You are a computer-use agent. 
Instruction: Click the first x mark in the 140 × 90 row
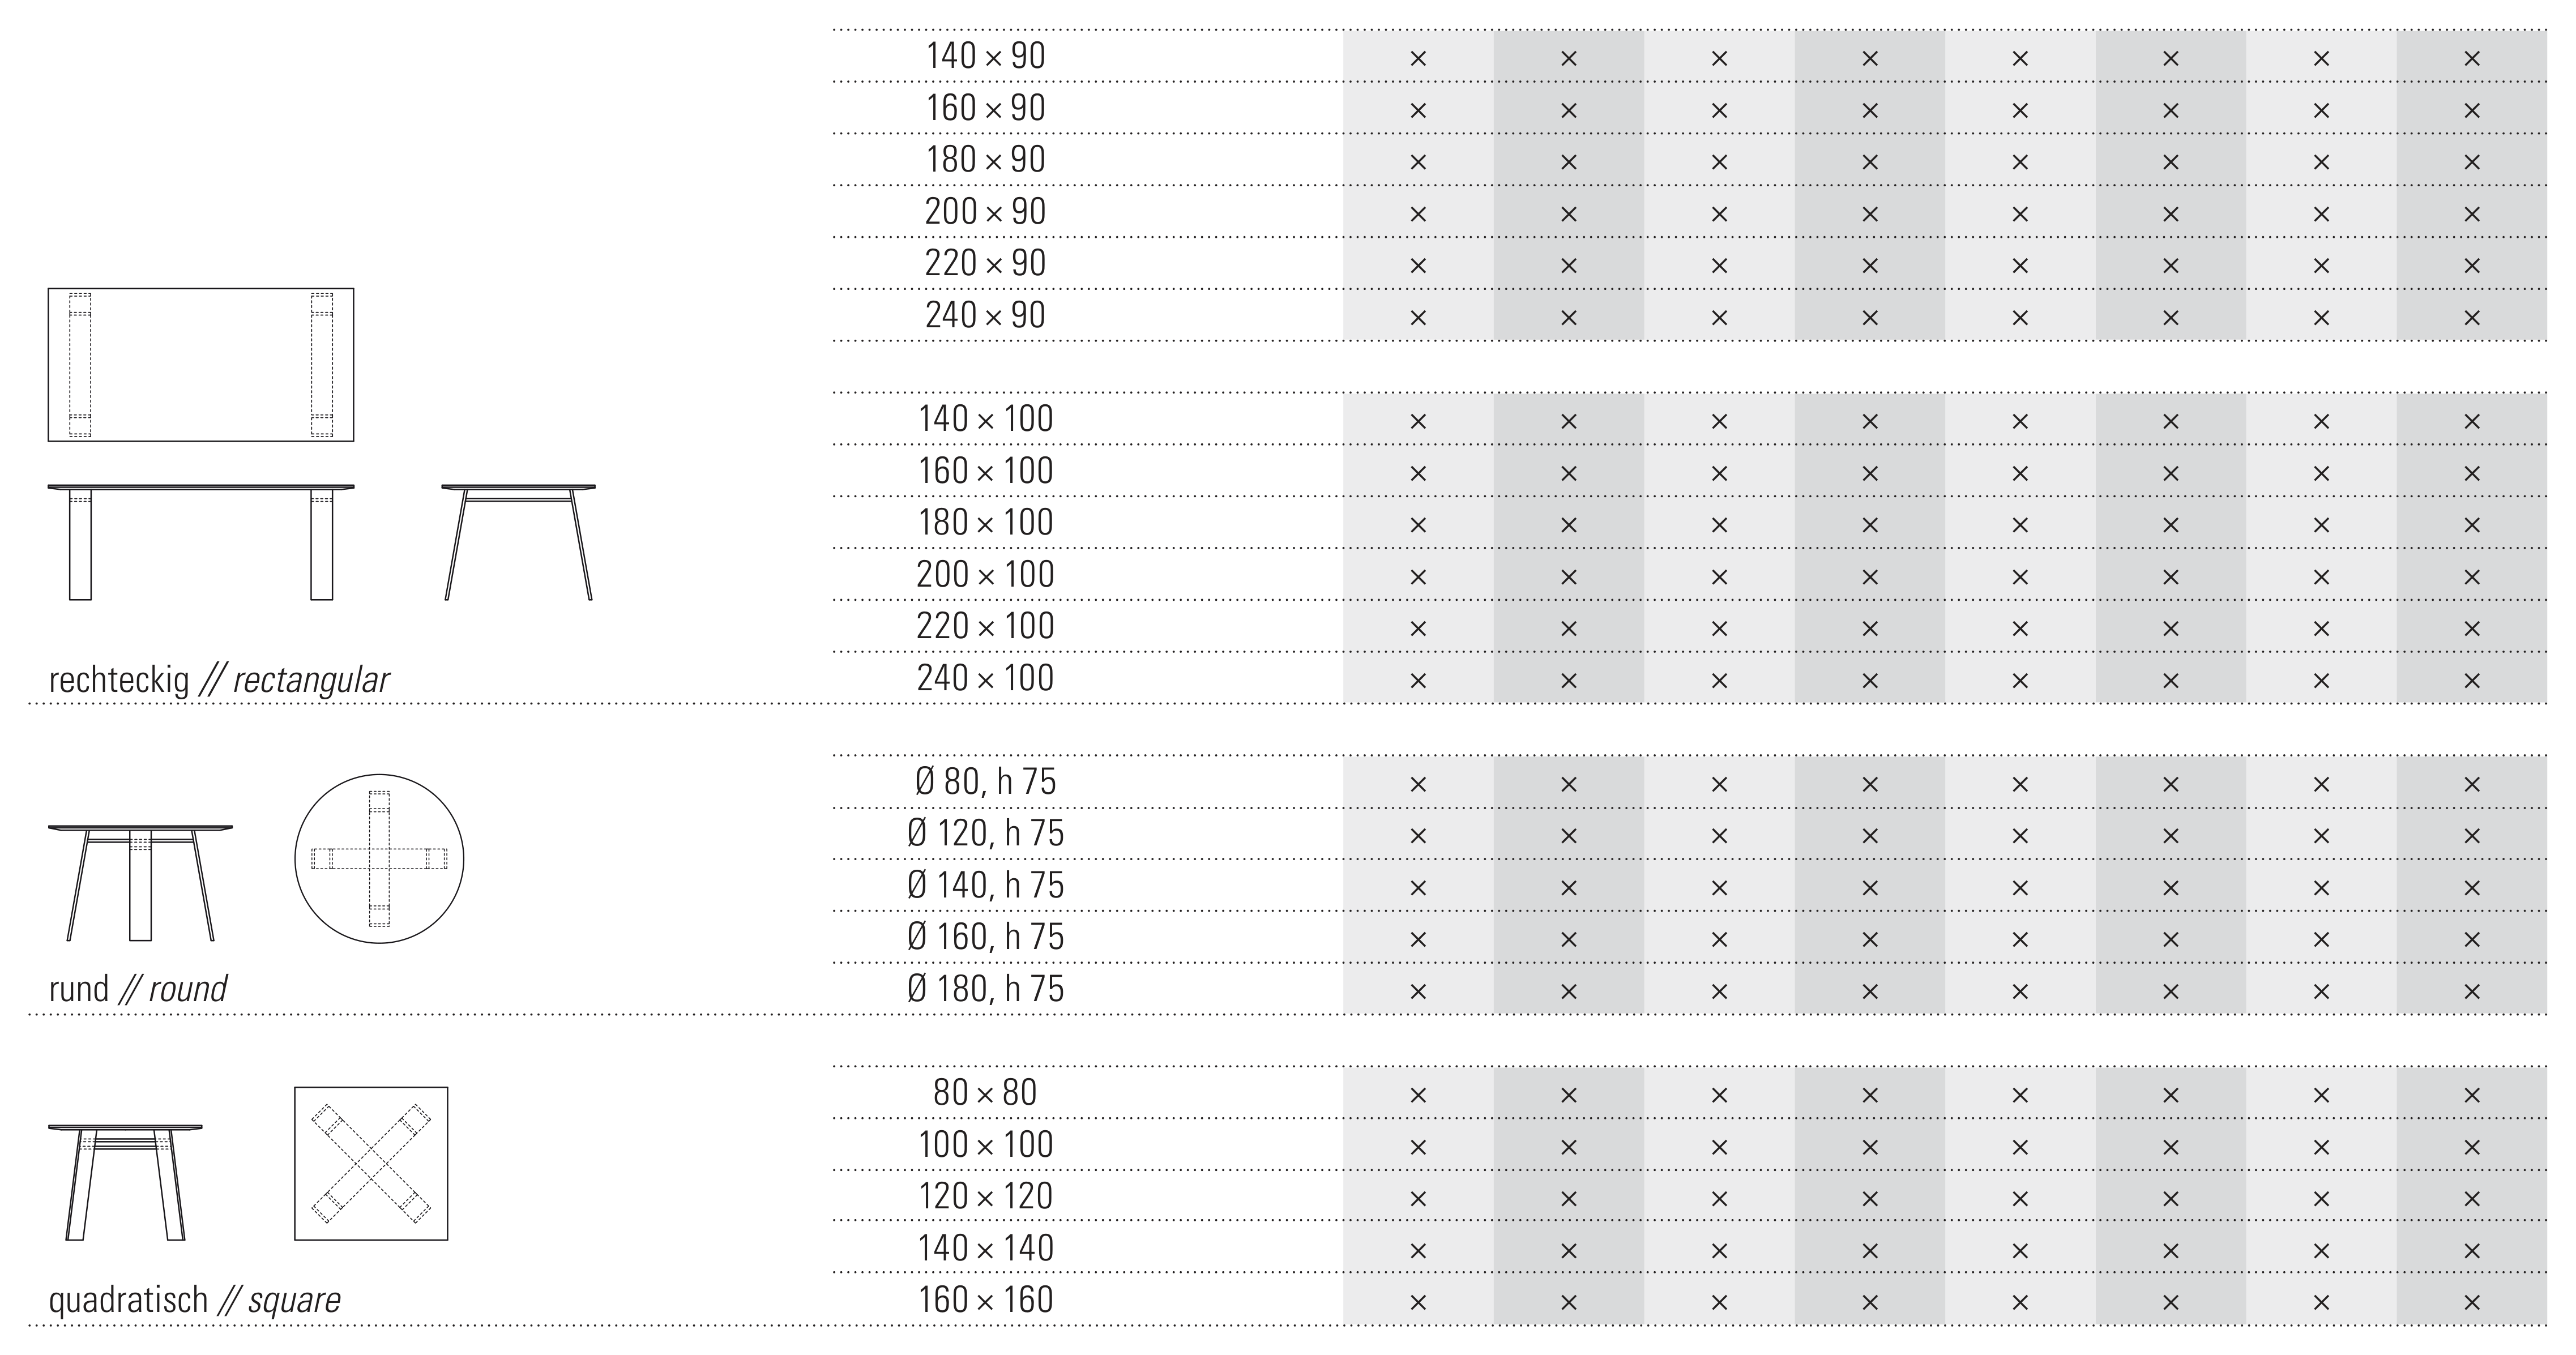1417,58
